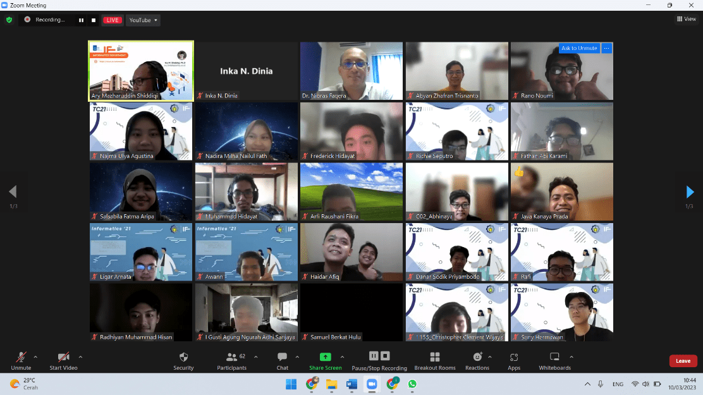Unmute the microphone

21,358
